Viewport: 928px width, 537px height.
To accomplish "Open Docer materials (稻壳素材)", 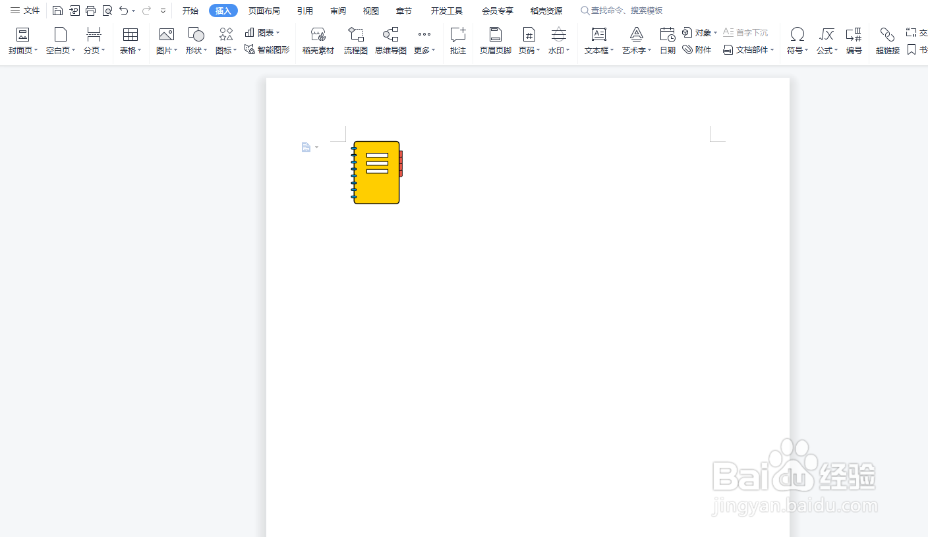I will click(x=318, y=41).
